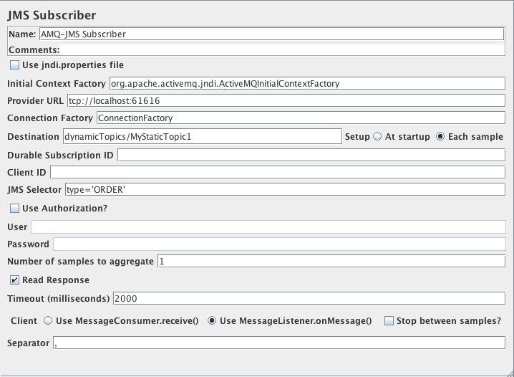
Task: Choose Use MessageListener.onMessage() client option
Action: point(212,321)
